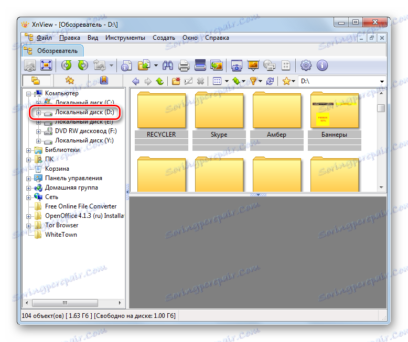Click the filter funnel icon
This screenshot has width=408, height=342.
(x=253, y=81)
